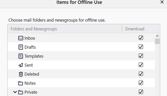Toggle the Private folder download checkbox

[141, 92]
